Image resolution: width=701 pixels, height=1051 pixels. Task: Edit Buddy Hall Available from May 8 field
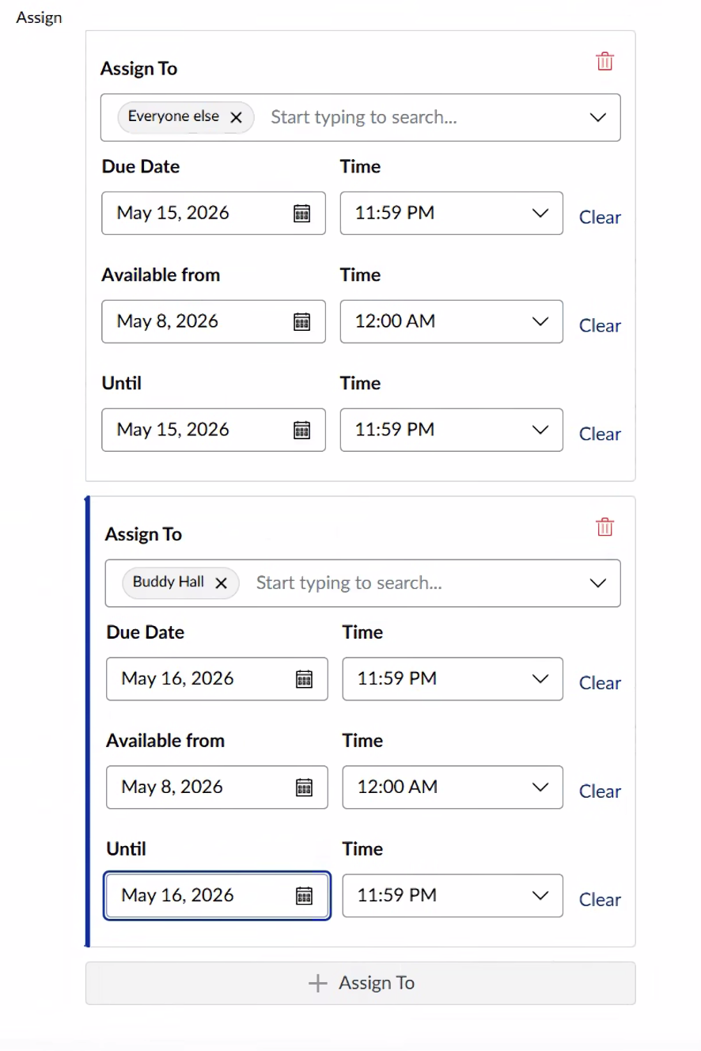(x=217, y=787)
